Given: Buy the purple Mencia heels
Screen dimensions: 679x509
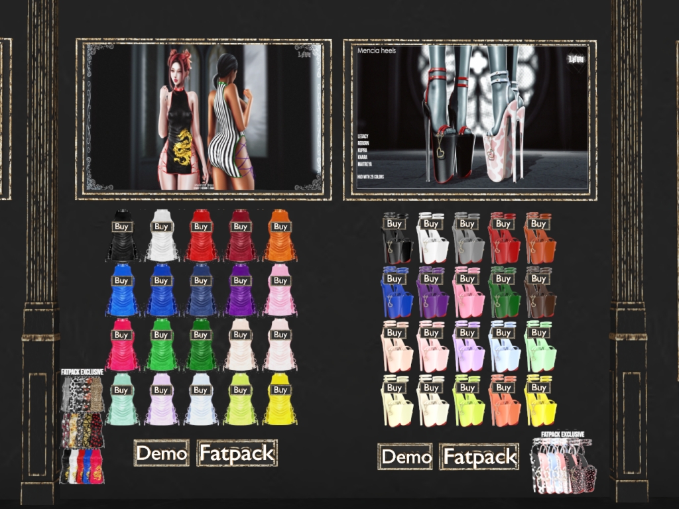Looking at the screenshot, I should 431,278.
